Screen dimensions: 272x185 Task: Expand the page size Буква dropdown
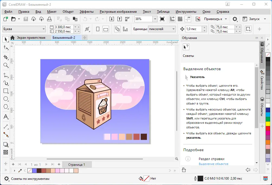[44, 29]
